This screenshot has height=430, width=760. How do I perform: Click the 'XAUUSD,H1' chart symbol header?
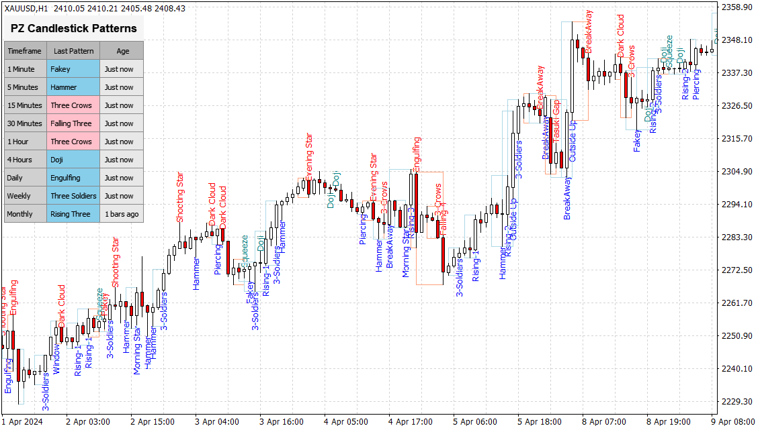click(x=26, y=8)
